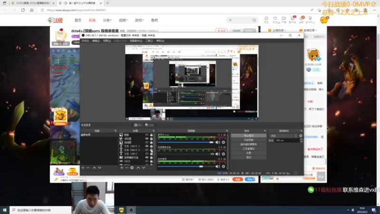Reload the browser page
Image resolution: width=380 pixels, height=214 pixels.
23,10
